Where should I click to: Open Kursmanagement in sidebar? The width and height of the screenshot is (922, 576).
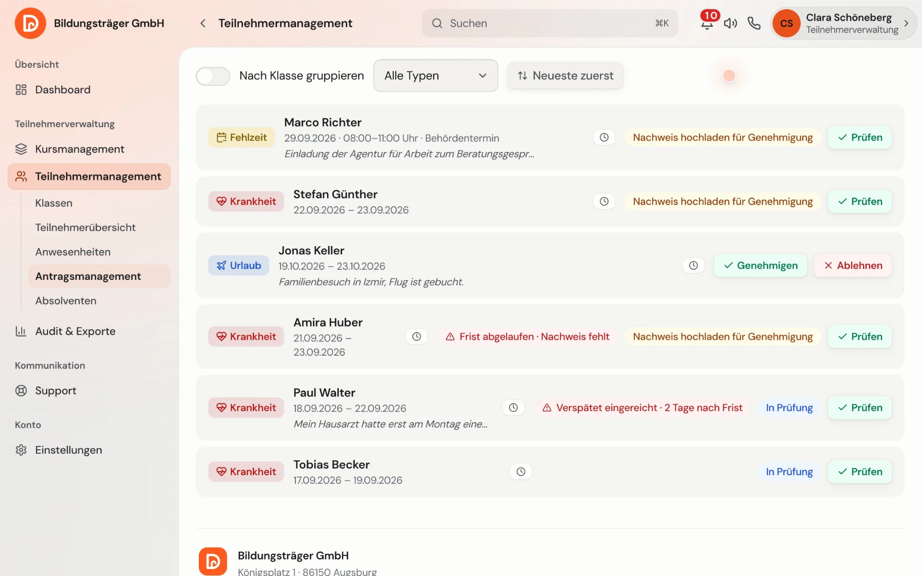click(89, 149)
